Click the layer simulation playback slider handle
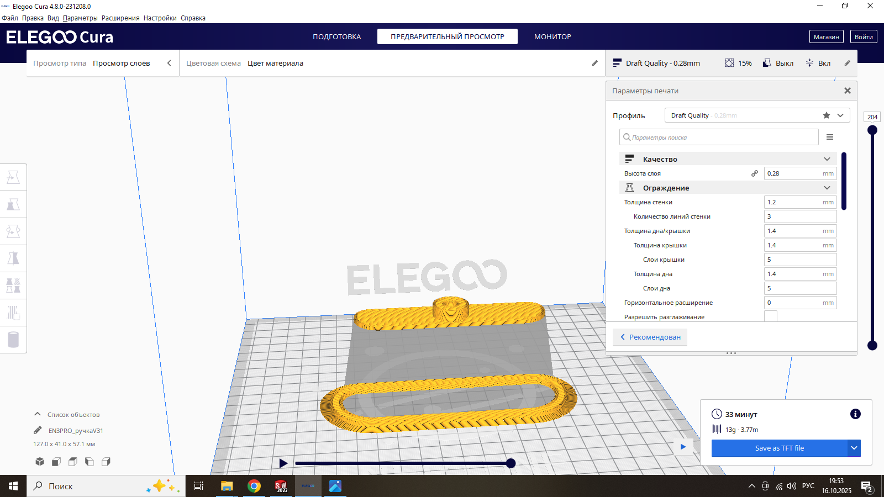Viewport: 884px width, 497px height. [x=511, y=463]
